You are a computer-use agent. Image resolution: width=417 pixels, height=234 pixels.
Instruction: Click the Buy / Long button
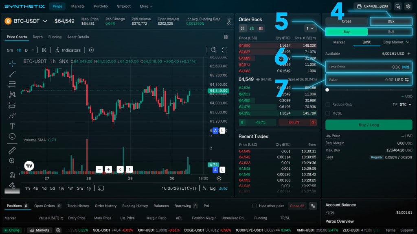pos(369,125)
